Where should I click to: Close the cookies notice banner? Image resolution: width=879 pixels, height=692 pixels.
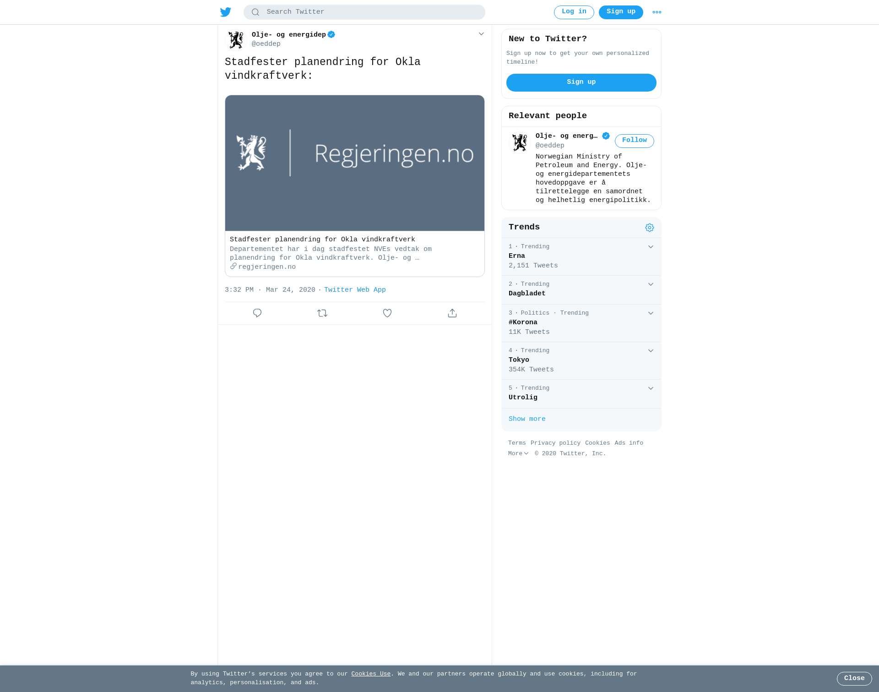coord(854,679)
